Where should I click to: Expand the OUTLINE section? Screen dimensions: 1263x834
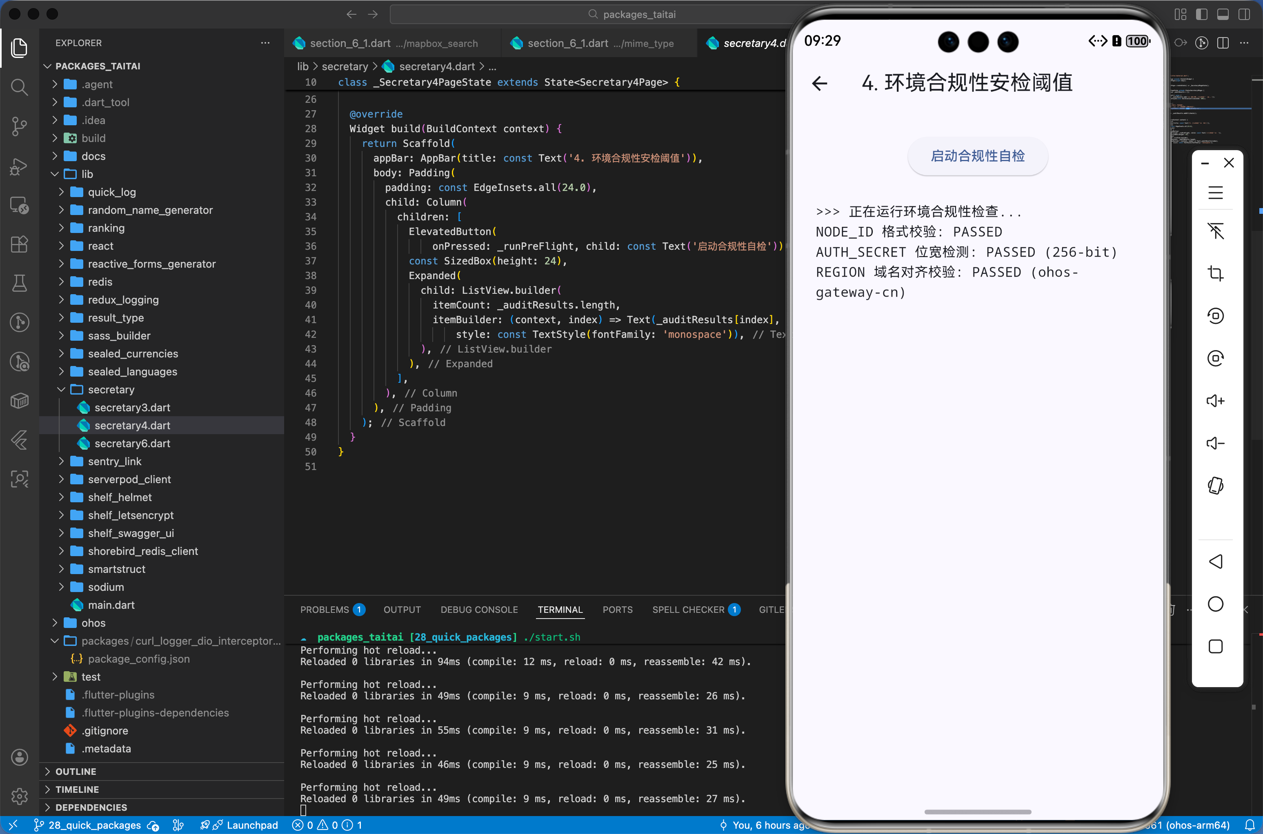76,771
